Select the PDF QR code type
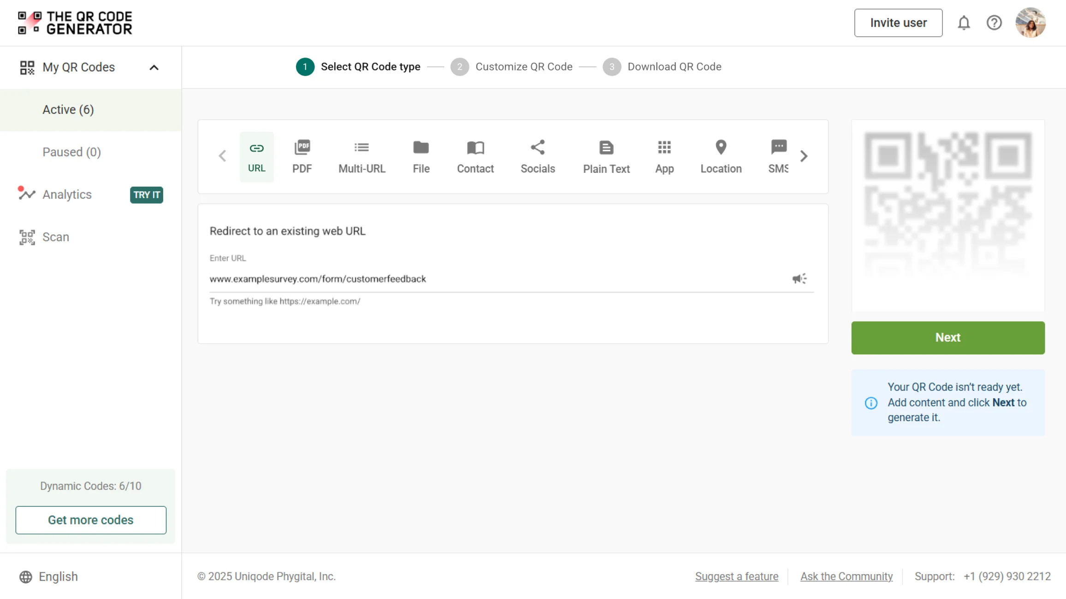The height and width of the screenshot is (599, 1066). click(x=302, y=157)
